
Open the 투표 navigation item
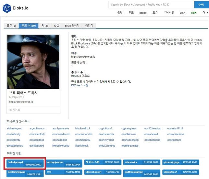click(x=131, y=13)
